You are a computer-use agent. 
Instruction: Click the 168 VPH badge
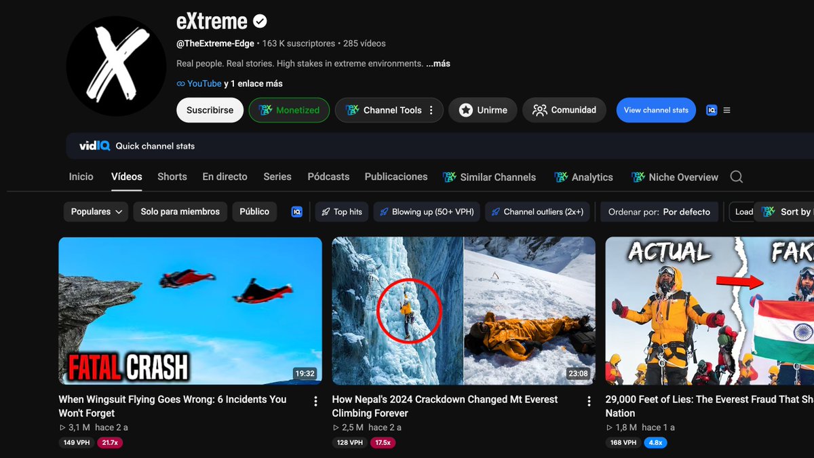point(623,442)
